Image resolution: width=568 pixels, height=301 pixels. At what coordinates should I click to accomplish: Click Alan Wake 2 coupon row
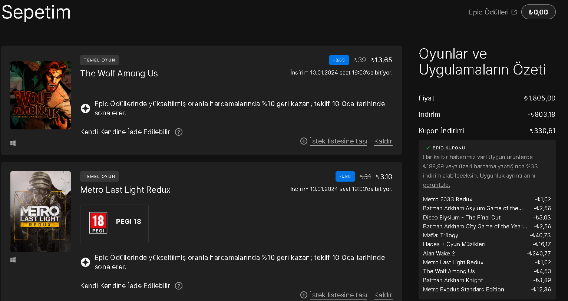click(x=487, y=254)
